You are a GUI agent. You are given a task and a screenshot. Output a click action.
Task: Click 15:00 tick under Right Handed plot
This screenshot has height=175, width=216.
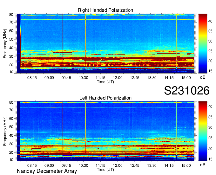[x=186, y=78]
